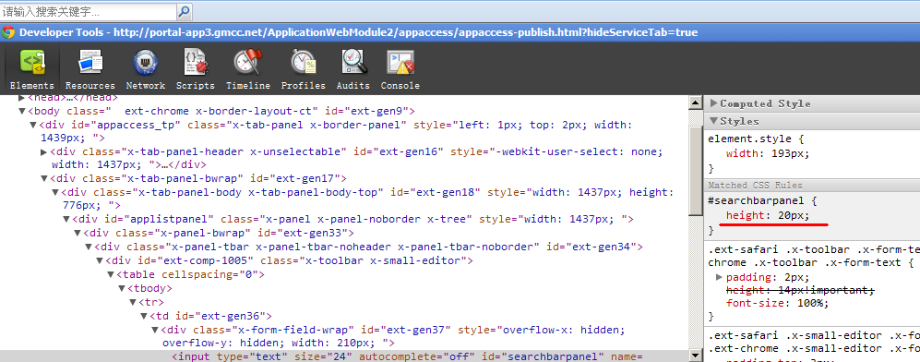The width and height of the screenshot is (920, 362).
Task: Collapse the applistpanel div node
Action: 66,220
